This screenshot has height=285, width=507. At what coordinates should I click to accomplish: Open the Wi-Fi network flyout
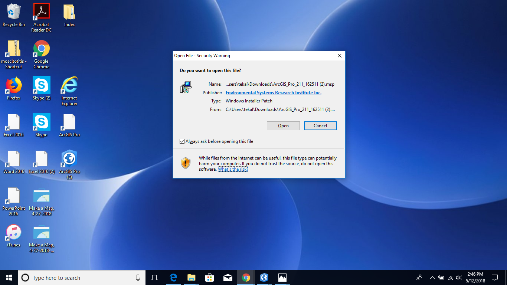pos(451,278)
